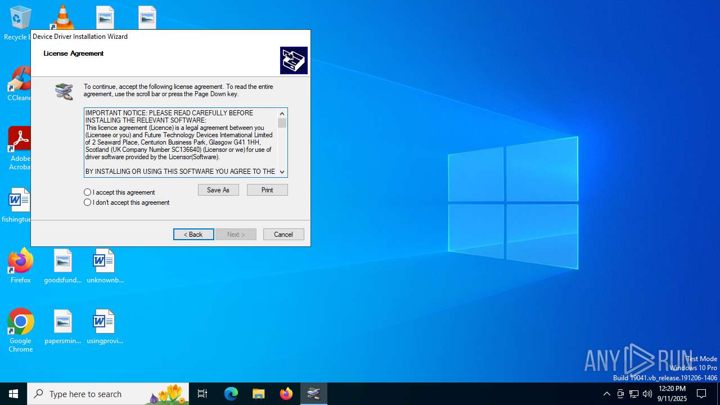Select the unknownb Word document icon
720x405 pixels.
click(x=105, y=266)
